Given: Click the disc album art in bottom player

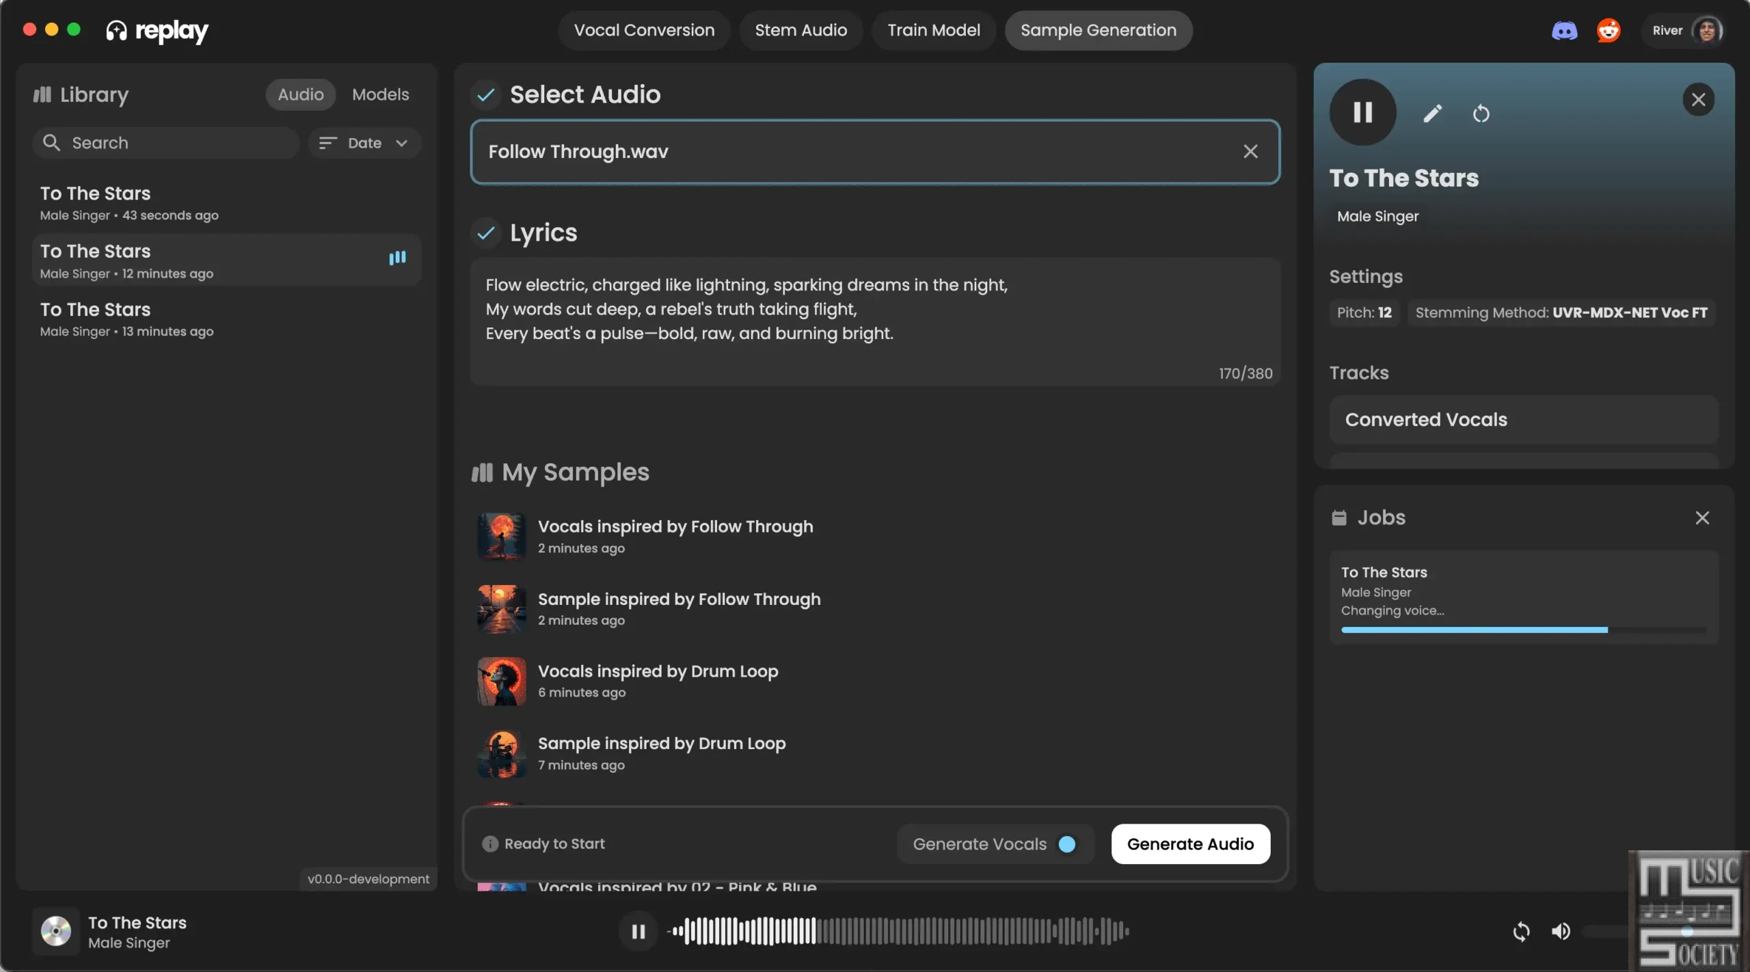Looking at the screenshot, I should tap(56, 931).
